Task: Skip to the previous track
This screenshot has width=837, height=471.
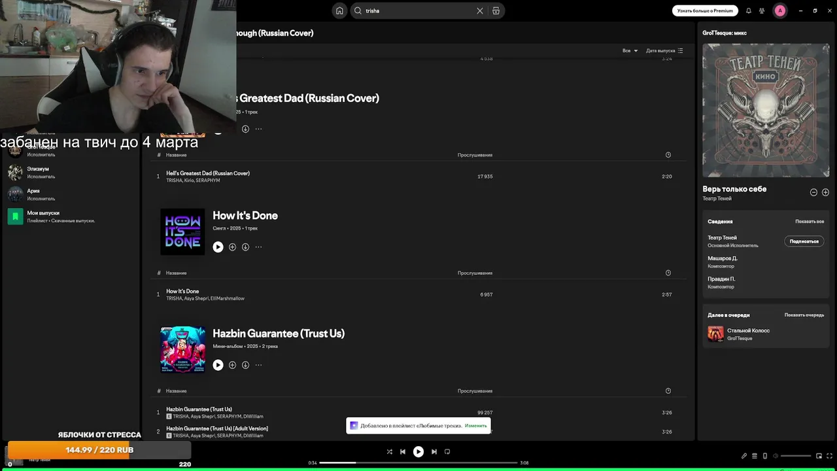Action: (403, 451)
